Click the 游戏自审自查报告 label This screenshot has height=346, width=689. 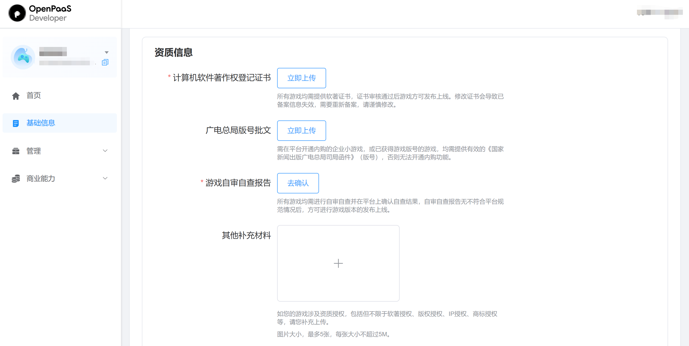(x=238, y=183)
